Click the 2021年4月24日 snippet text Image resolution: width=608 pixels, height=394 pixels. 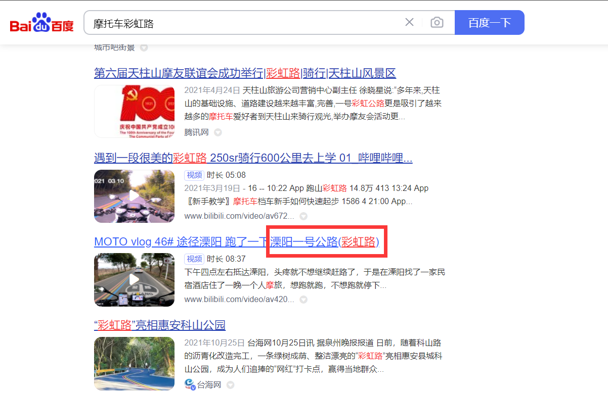[x=212, y=90]
